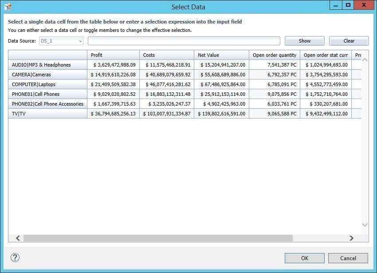
Task: Select the Open order quantity header
Action: 274,55
